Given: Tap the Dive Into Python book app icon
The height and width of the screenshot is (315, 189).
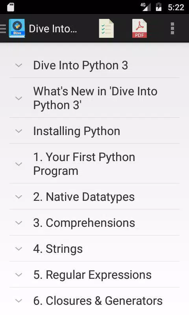Looking at the screenshot, I should pos(17,28).
